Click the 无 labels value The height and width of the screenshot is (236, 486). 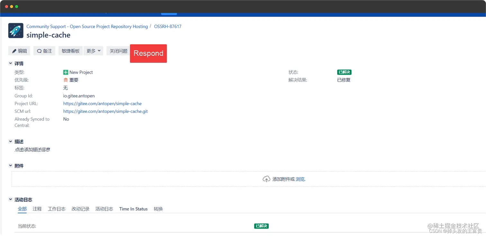66,88
